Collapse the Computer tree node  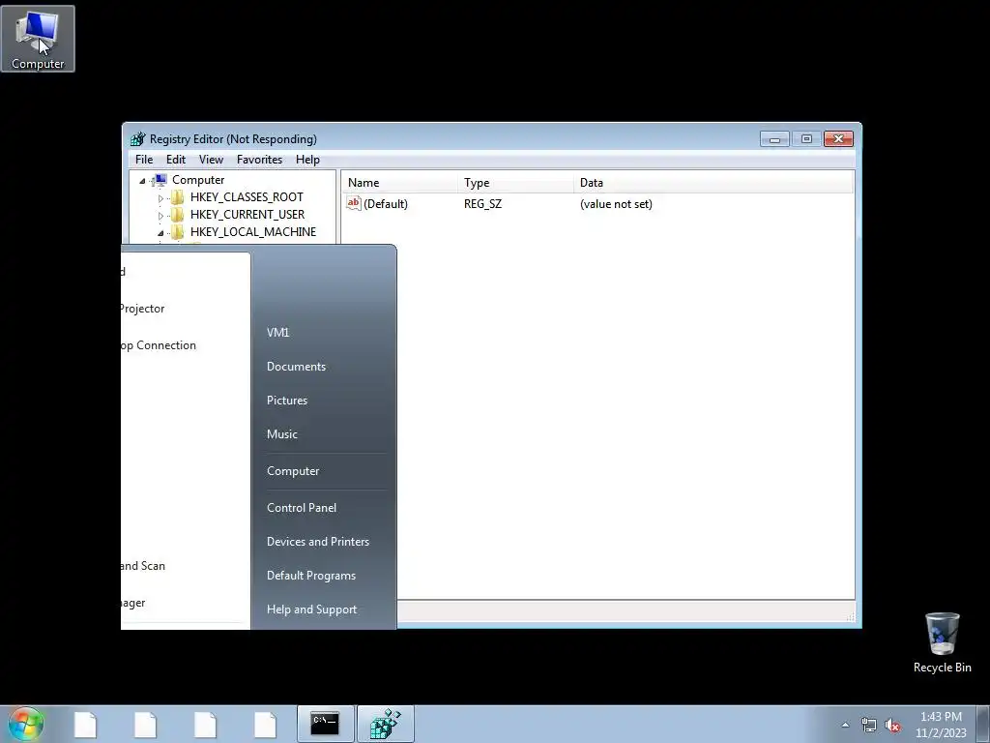tap(143, 181)
